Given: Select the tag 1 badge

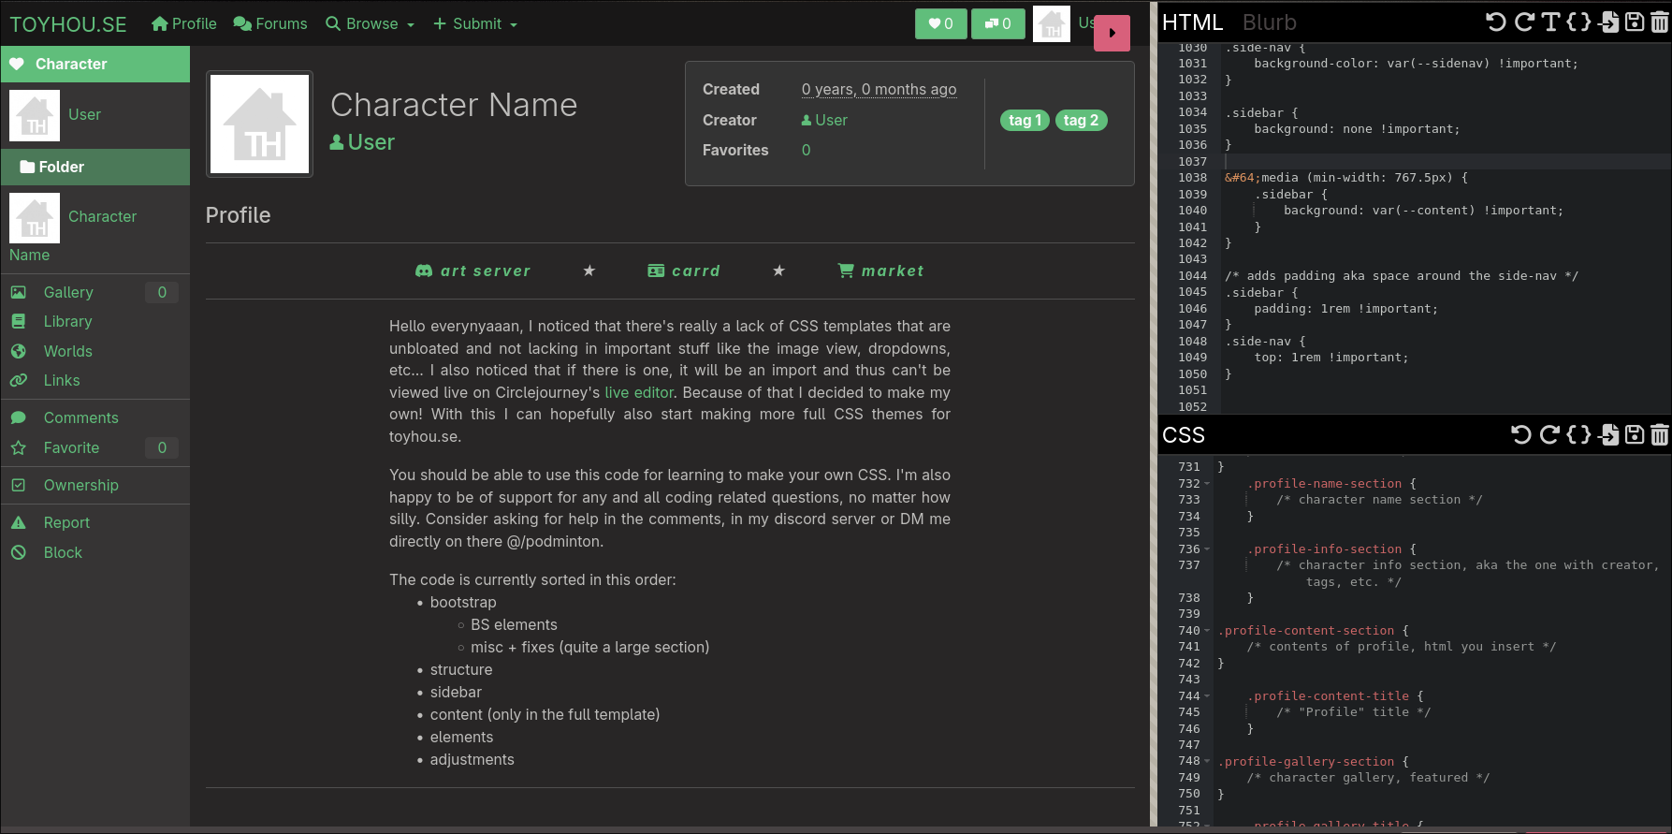Looking at the screenshot, I should point(1025,120).
